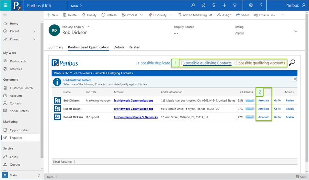Expand the Disqualify dropdown arrow
The height and width of the screenshot is (180, 309).
coord(171,15)
